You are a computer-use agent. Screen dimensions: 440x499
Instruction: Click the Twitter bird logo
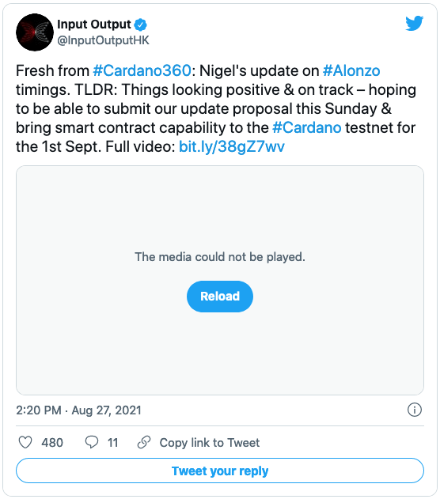414,23
